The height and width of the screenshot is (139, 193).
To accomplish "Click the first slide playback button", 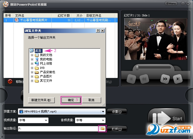I will coord(131,79).
